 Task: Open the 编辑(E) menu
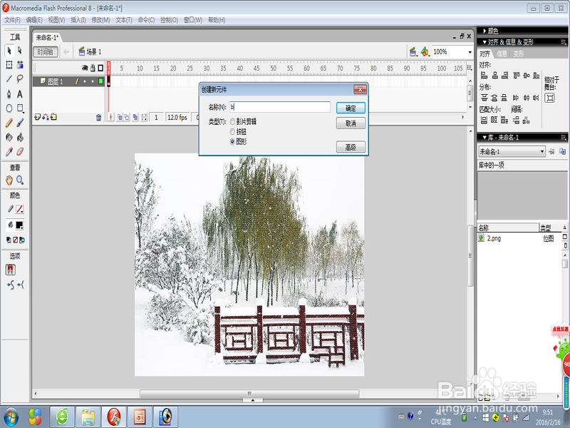[34, 20]
